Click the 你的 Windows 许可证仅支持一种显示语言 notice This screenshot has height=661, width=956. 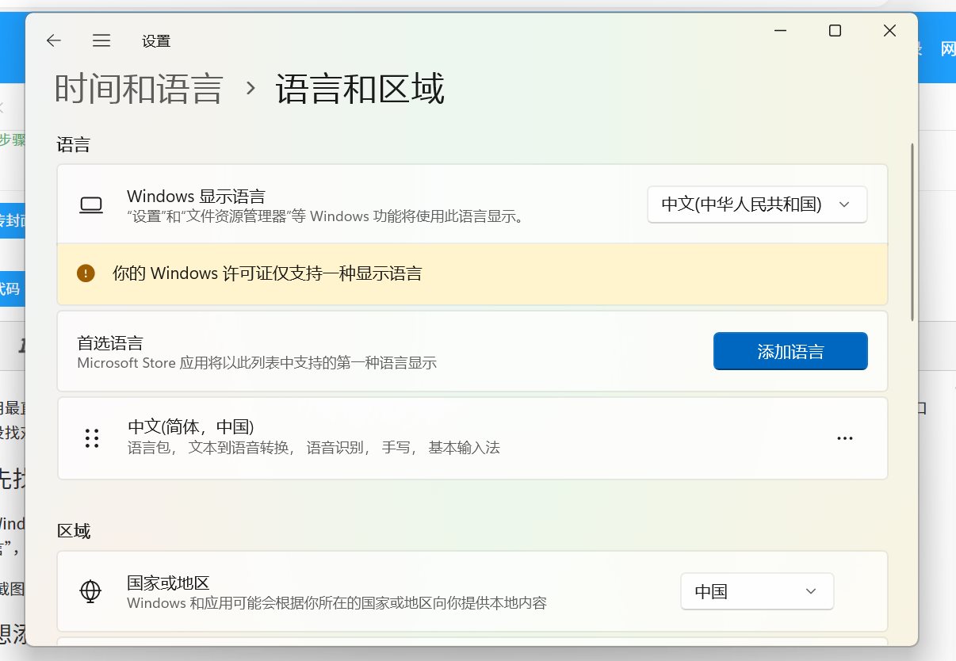(x=472, y=274)
